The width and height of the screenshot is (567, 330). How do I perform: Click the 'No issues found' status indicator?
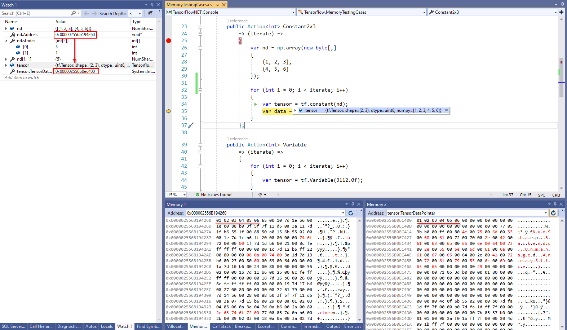pyautogui.click(x=213, y=195)
